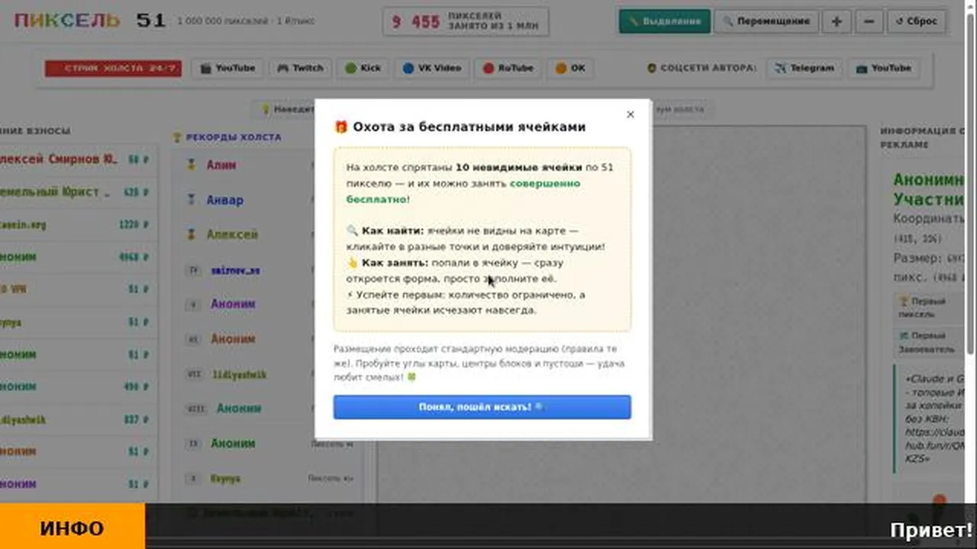Viewport: 977px width, 549px height.
Task: Close the free cells hunt dialog
Action: point(630,114)
